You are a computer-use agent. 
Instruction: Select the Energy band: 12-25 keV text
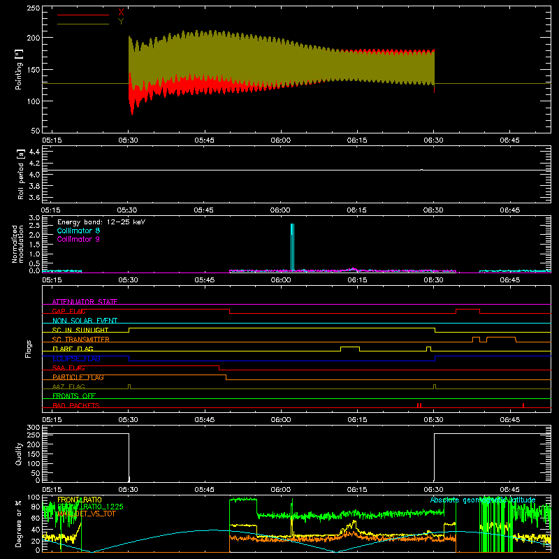click(101, 222)
